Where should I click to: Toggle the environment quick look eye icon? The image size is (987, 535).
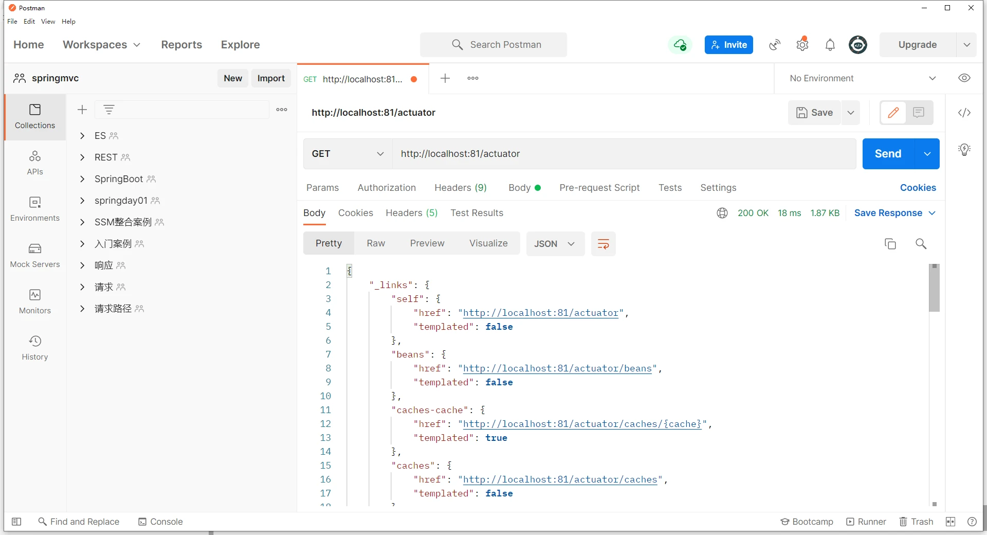coord(964,78)
